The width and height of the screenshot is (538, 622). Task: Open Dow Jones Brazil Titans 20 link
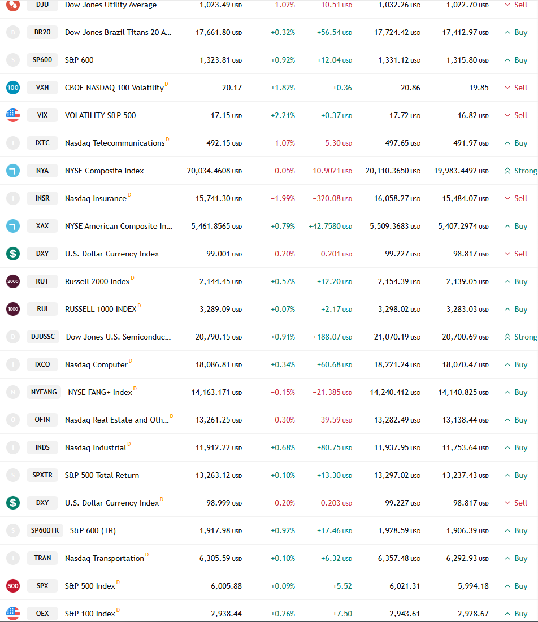point(118,33)
